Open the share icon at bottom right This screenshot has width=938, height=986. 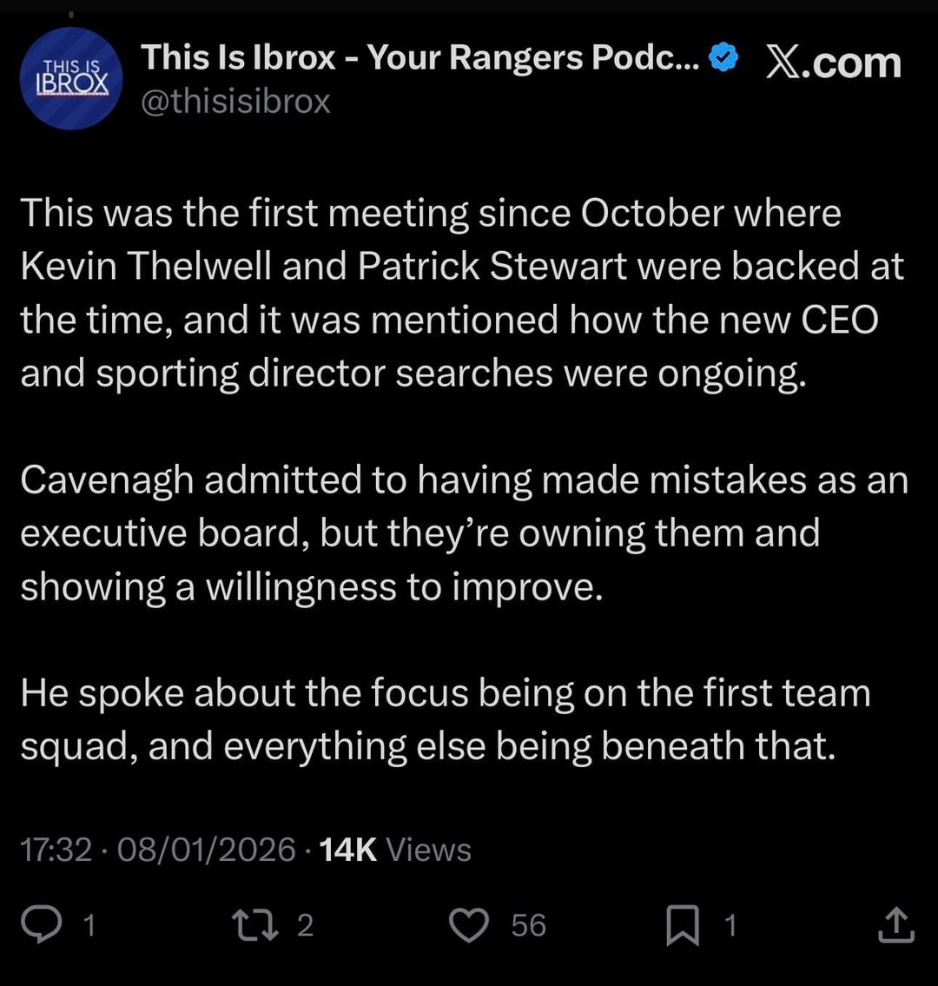click(x=895, y=926)
